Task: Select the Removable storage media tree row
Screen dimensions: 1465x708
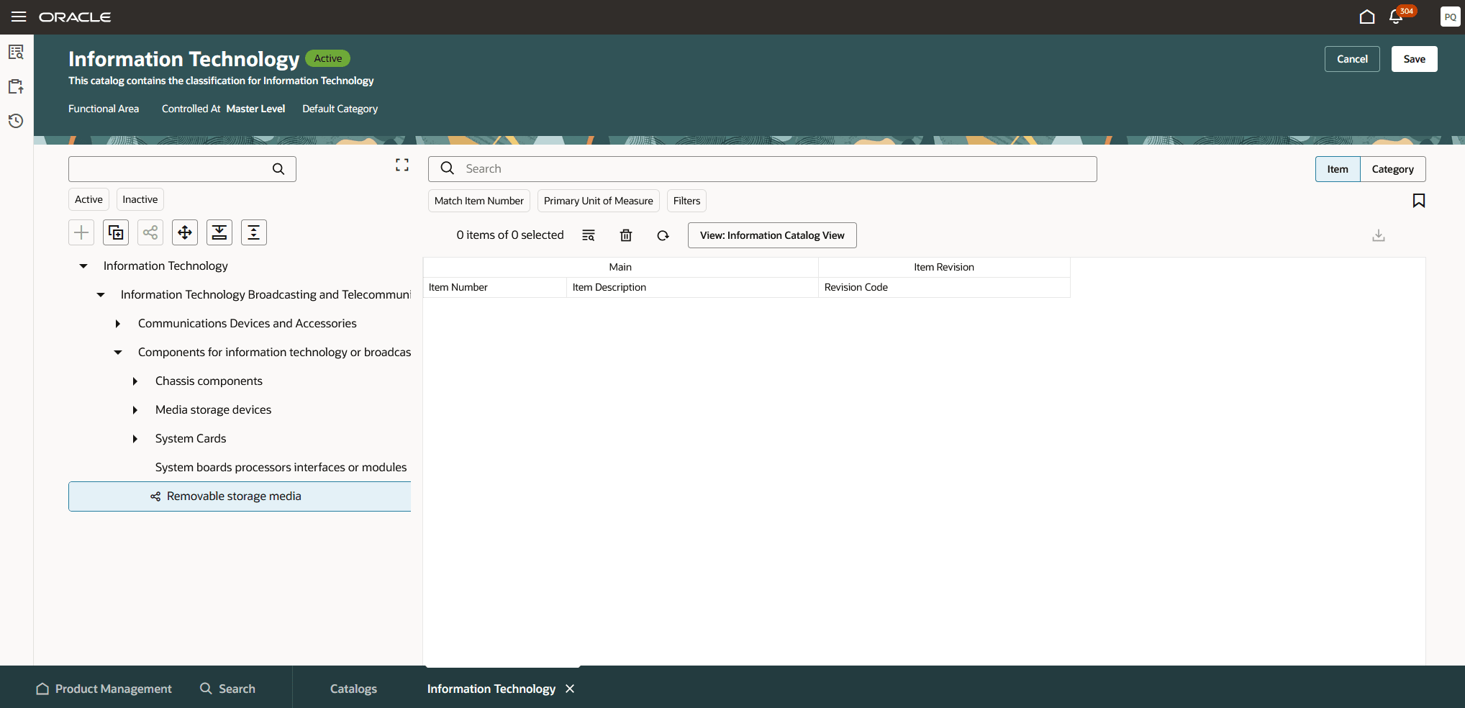Action: 240,496
